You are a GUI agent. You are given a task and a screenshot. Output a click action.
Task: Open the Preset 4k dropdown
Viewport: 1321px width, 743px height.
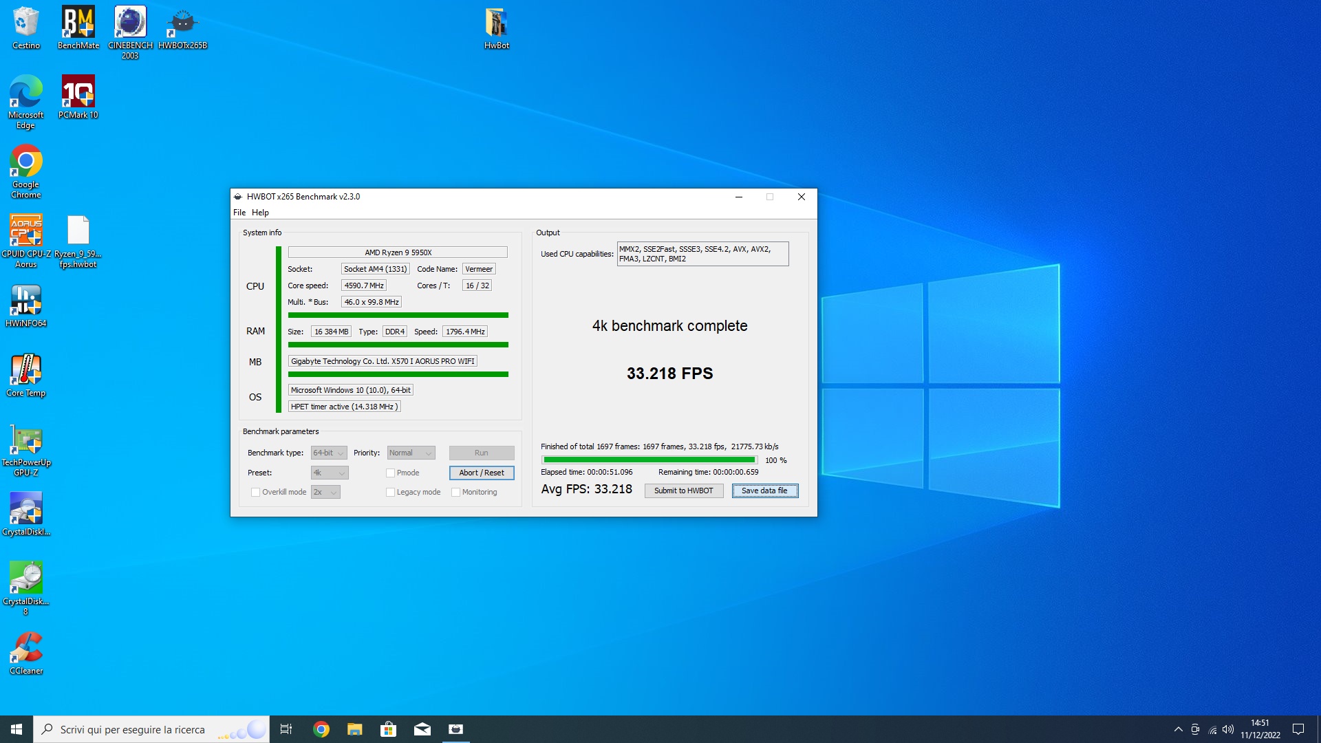(x=330, y=473)
